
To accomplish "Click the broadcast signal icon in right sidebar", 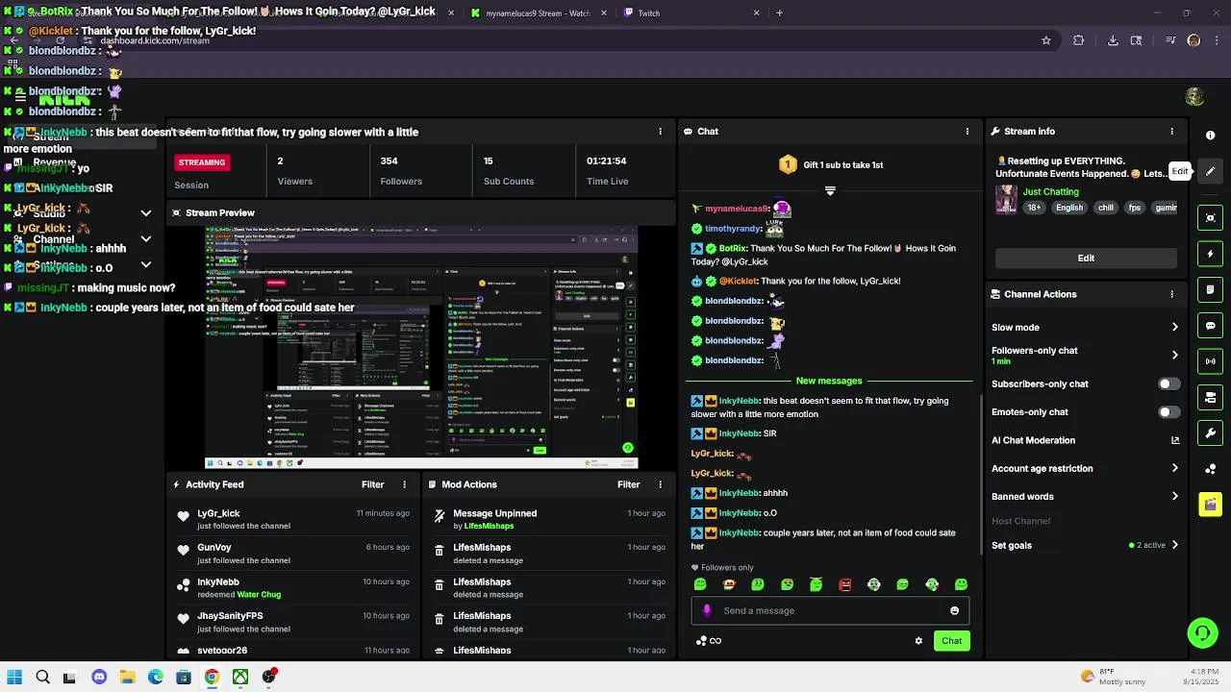I will pos(1211,361).
